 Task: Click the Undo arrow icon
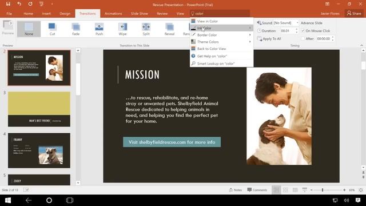tap(19, 4)
